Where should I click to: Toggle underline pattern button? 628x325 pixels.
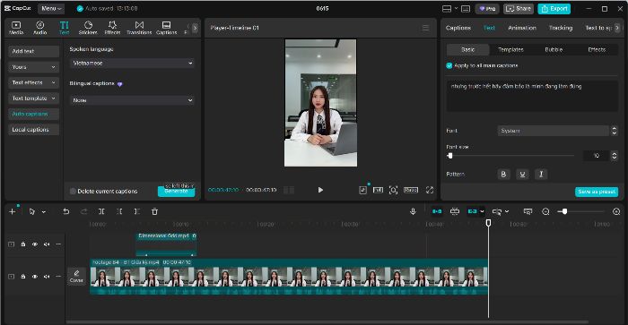tap(522, 174)
